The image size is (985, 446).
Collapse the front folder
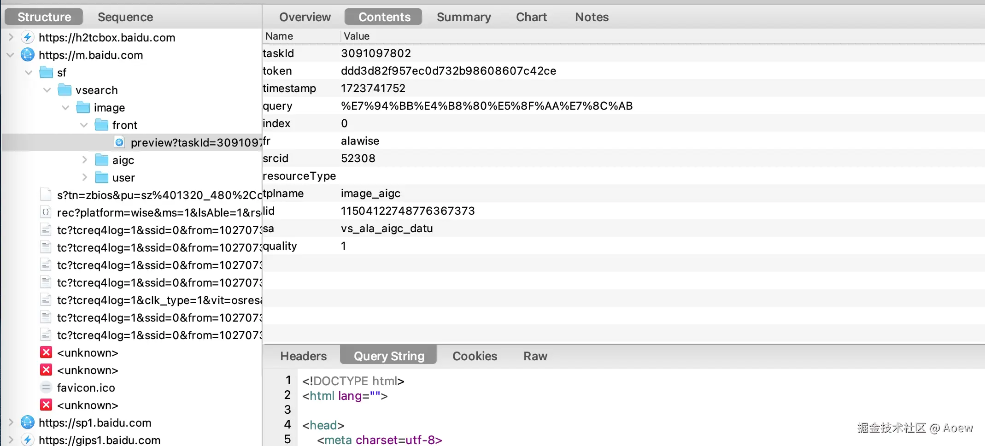(84, 125)
